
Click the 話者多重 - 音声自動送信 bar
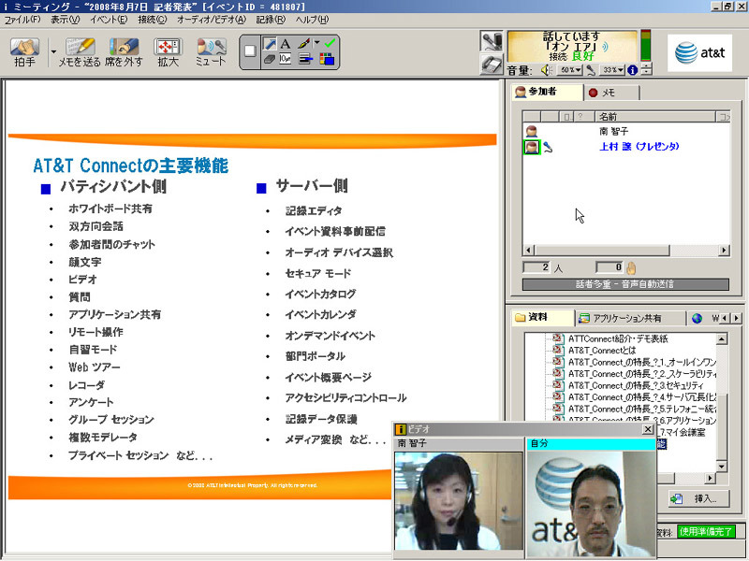click(625, 284)
